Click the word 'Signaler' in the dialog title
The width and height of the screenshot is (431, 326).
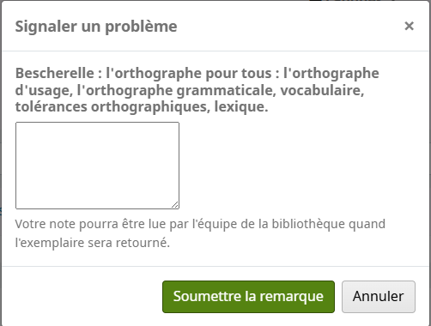pyautogui.click(x=46, y=27)
